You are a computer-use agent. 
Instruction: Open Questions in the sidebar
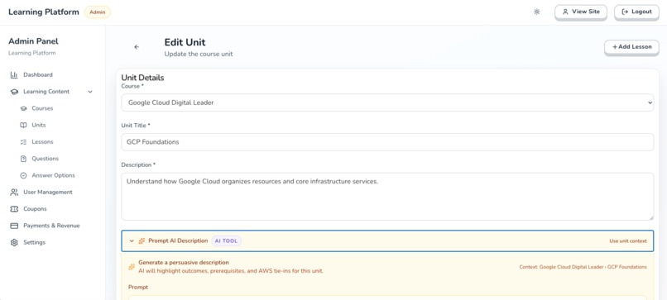(x=45, y=159)
